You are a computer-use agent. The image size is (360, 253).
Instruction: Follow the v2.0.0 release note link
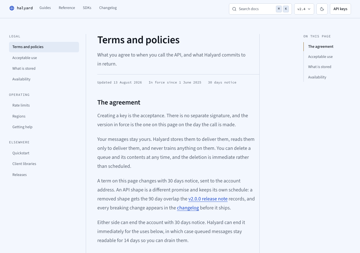(208, 199)
